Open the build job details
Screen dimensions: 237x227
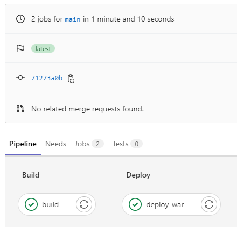pos(50,204)
